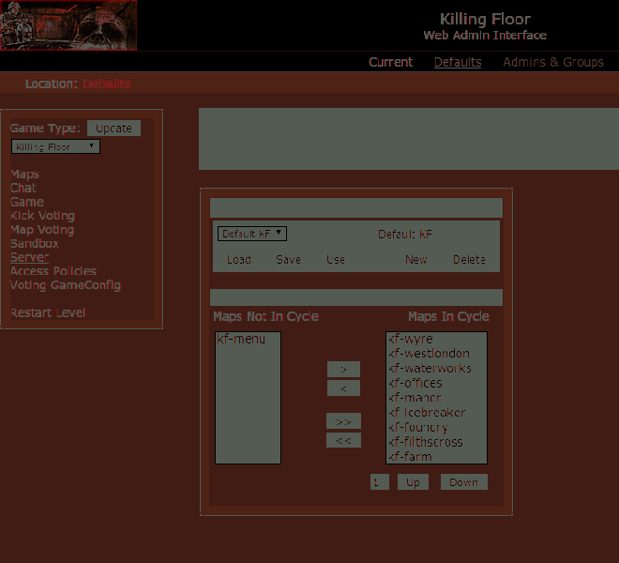
Task: Open the Kick Voting settings link
Action: (42, 216)
